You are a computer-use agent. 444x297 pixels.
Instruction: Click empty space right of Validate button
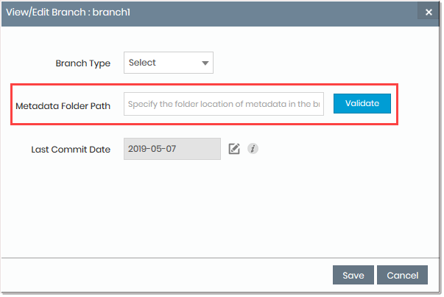coord(416,104)
